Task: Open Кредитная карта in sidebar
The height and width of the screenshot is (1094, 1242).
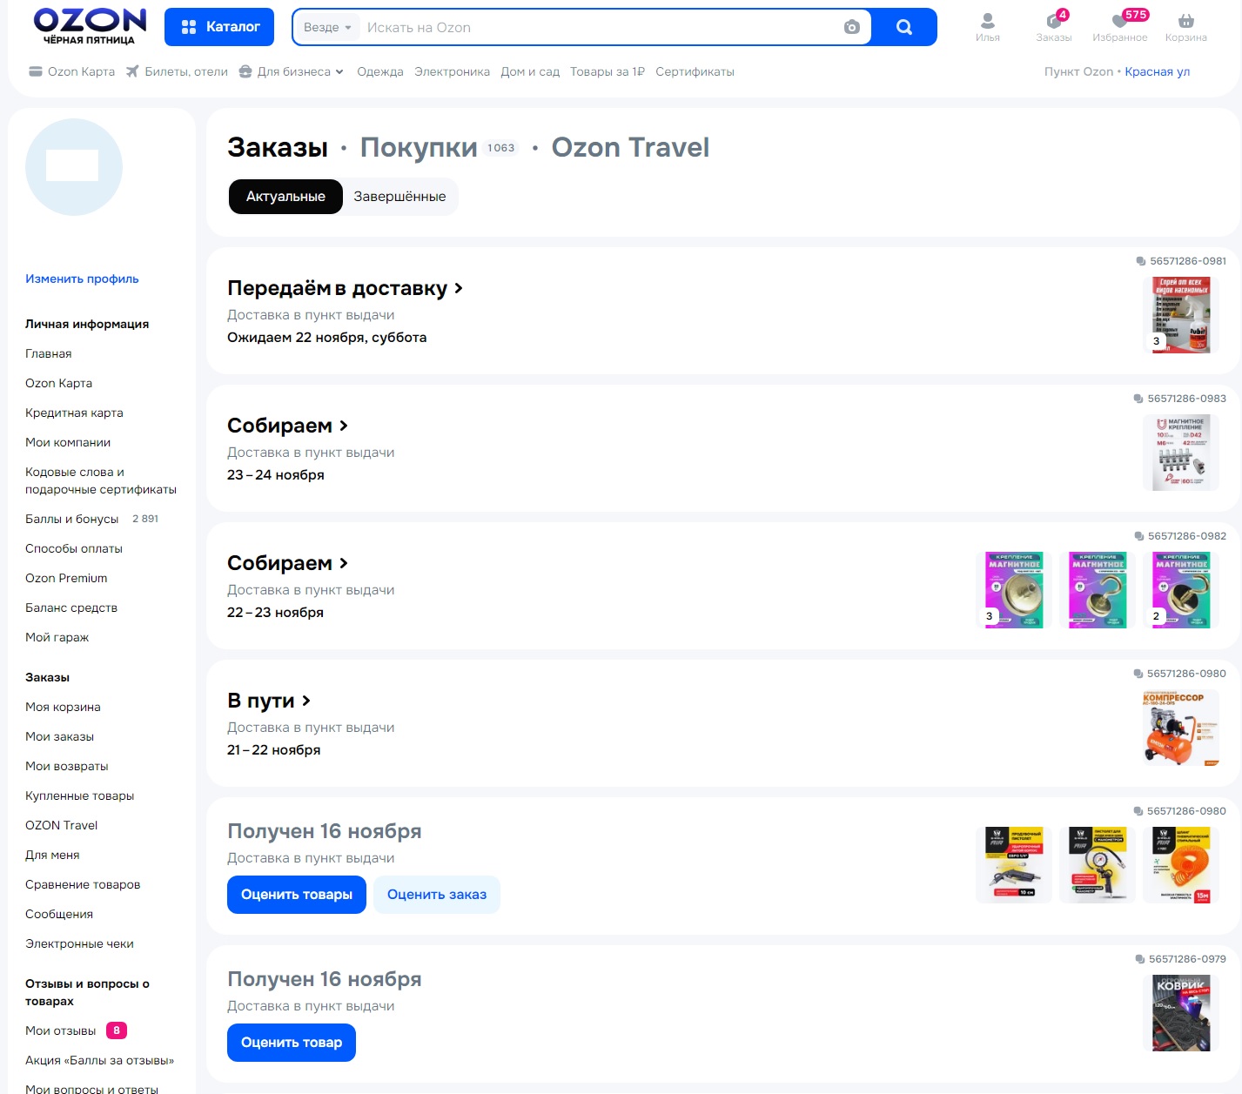Action: (74, 413)
